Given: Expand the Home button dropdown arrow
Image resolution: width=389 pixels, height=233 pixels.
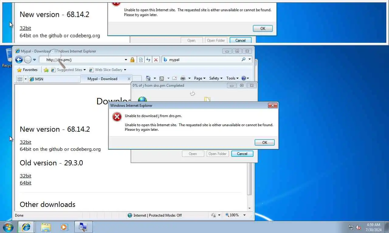Looking at the screenshot, I should (154, 78).
